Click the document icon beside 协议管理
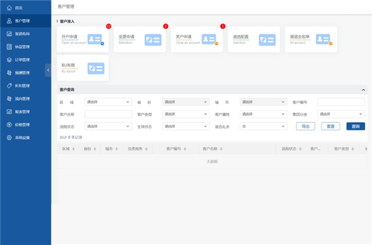This screenshot has width=372, height=245. click(9, 47)
